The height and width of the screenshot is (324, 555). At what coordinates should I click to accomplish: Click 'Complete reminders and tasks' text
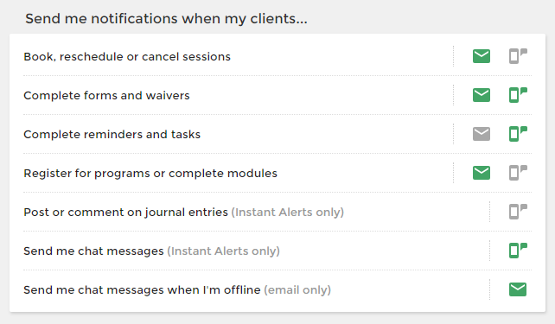(x=112, y=135)
